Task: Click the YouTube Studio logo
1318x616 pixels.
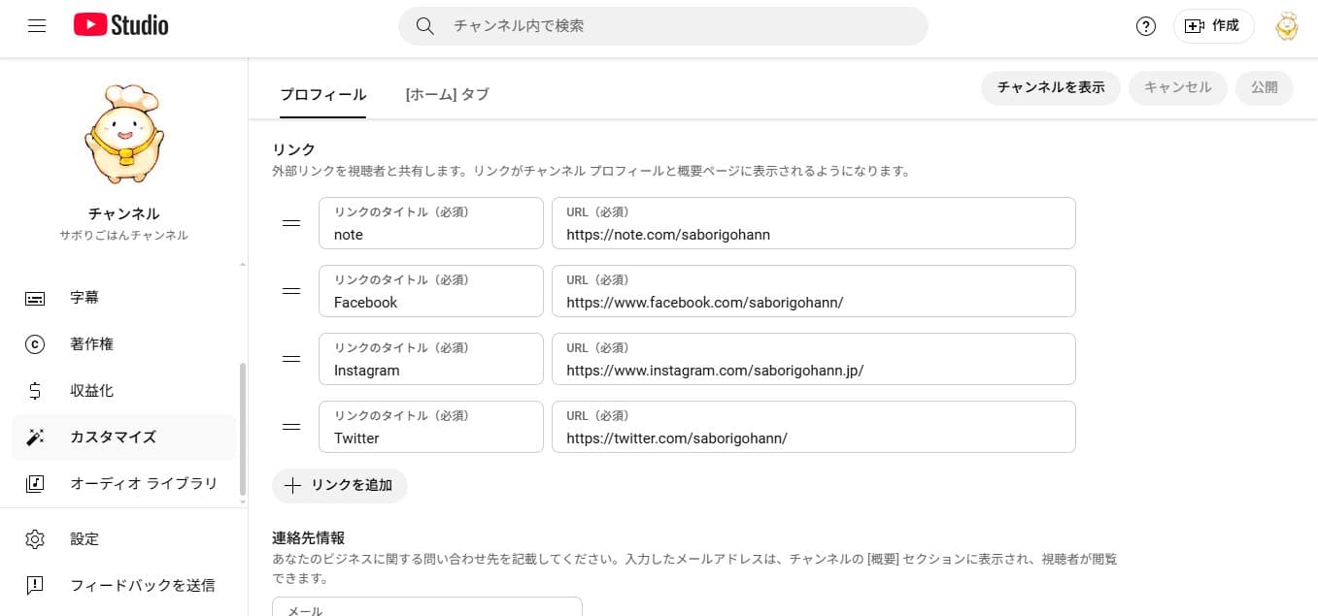Action: pos(120,26)
